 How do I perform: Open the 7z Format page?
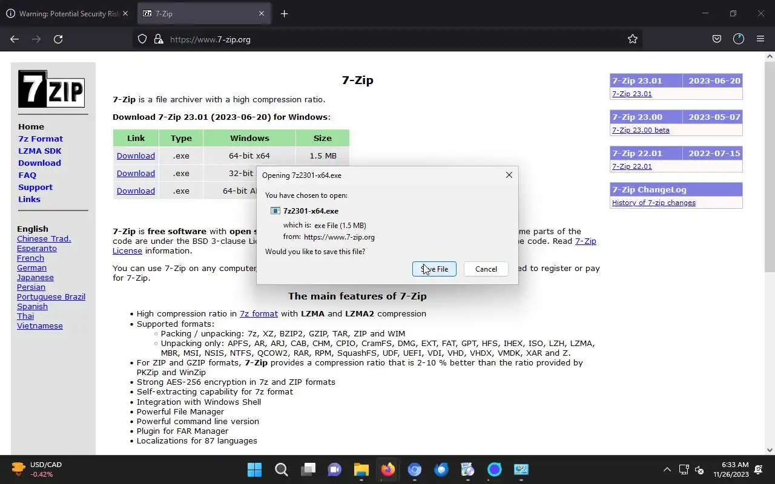[x=41, y=139]
